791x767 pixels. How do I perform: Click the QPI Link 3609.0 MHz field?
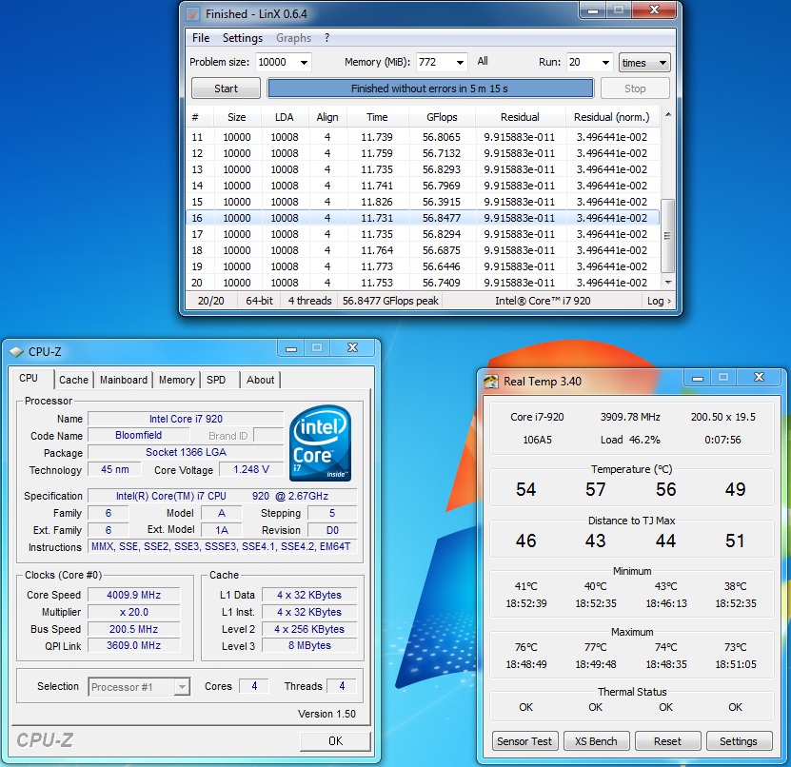pos(133,645)
